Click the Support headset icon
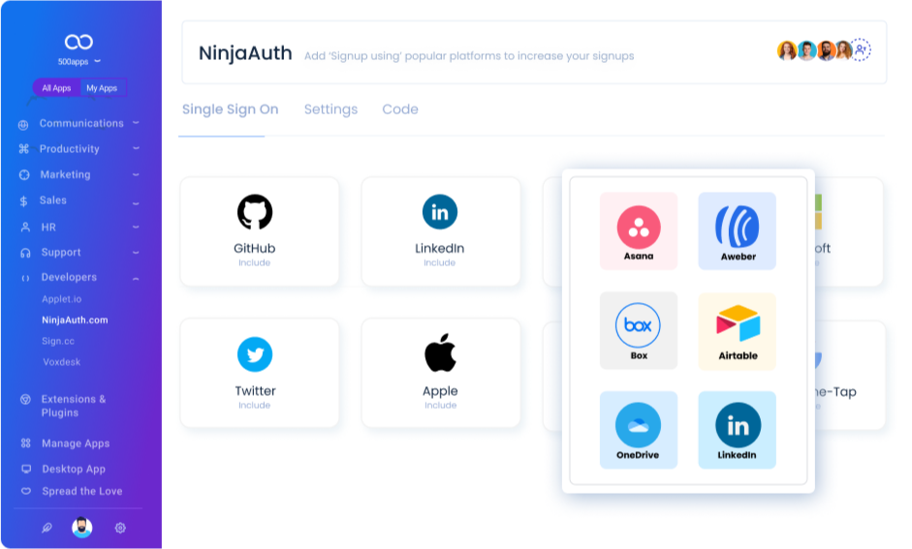 (25, 253)
